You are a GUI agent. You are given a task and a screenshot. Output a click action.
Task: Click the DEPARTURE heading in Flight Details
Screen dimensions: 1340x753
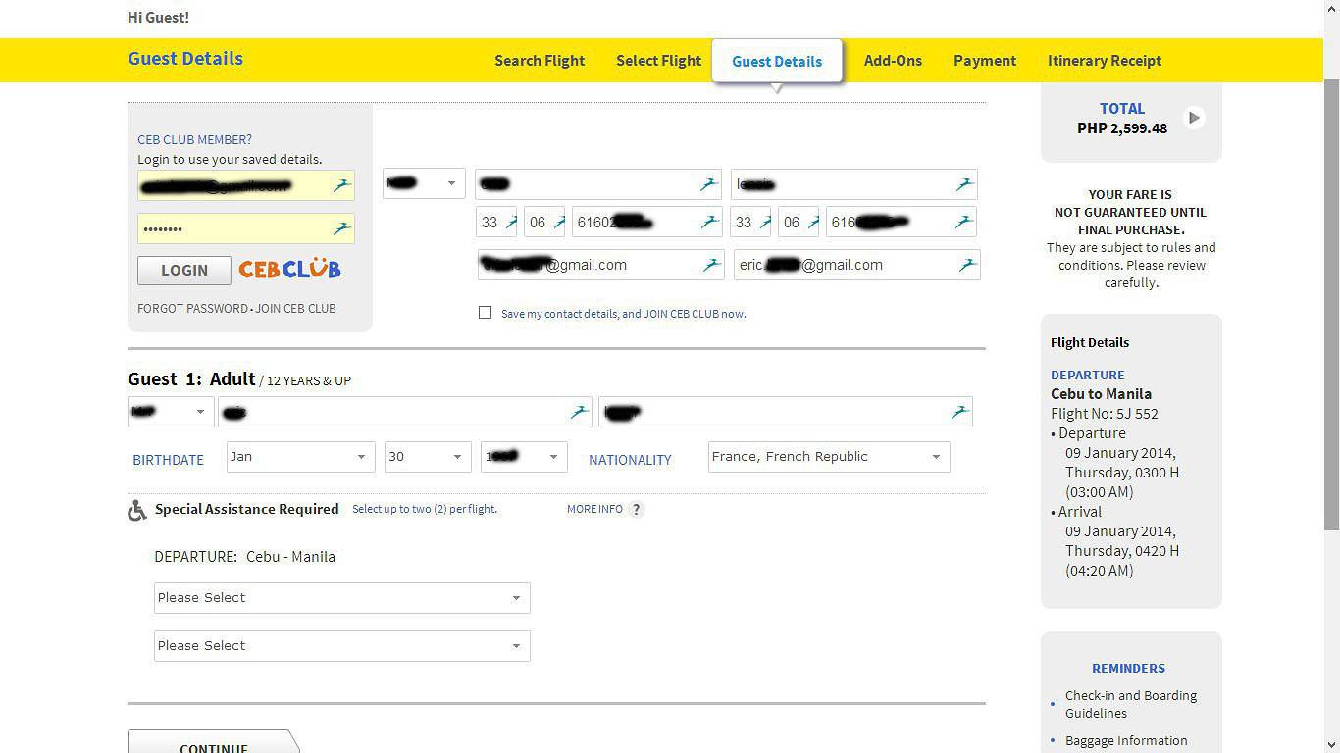(1088, 375)
